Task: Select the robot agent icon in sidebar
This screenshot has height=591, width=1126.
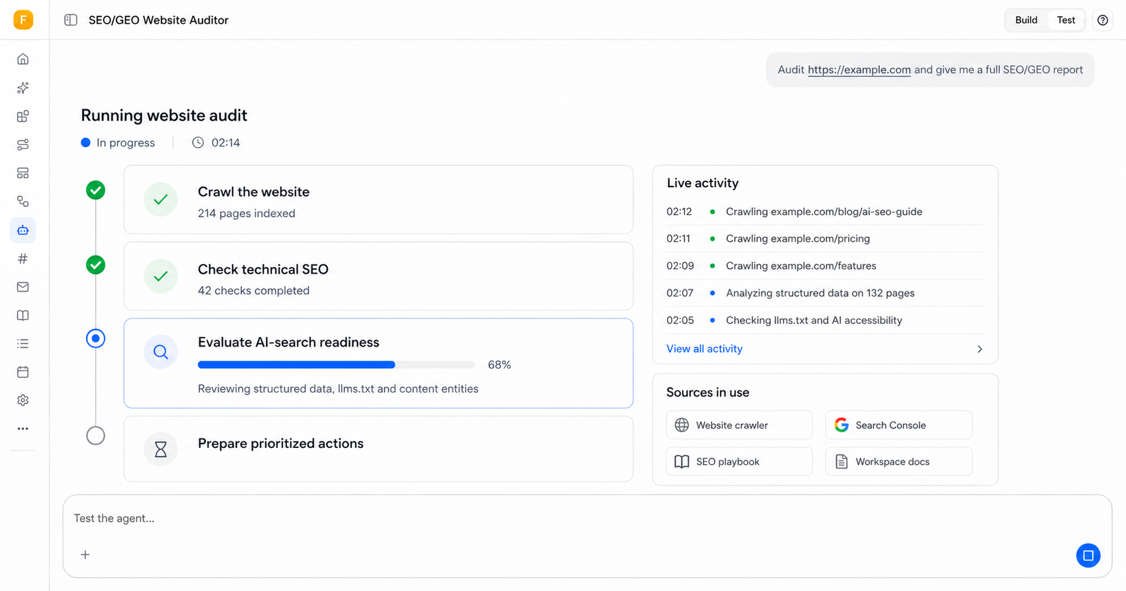Action: [23, 230]
